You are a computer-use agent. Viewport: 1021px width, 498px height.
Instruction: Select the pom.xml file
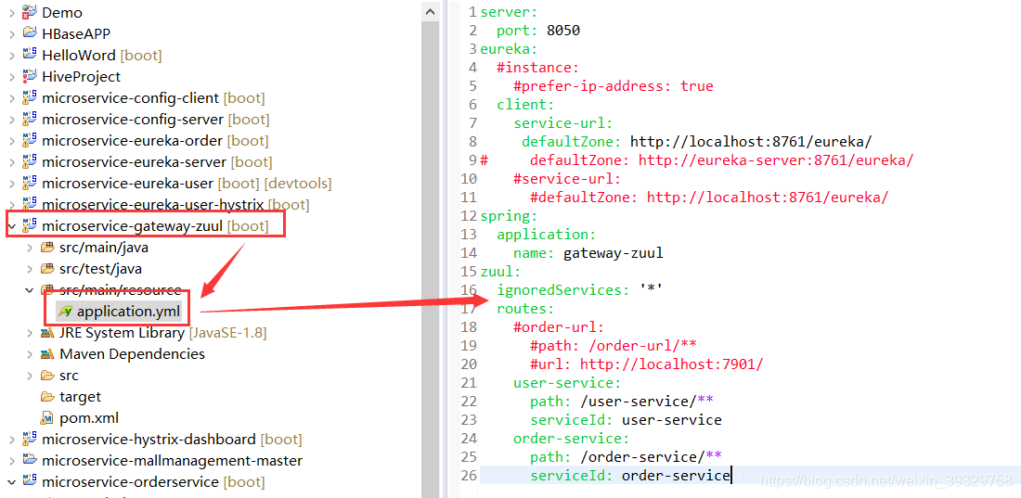coord(88,418)
